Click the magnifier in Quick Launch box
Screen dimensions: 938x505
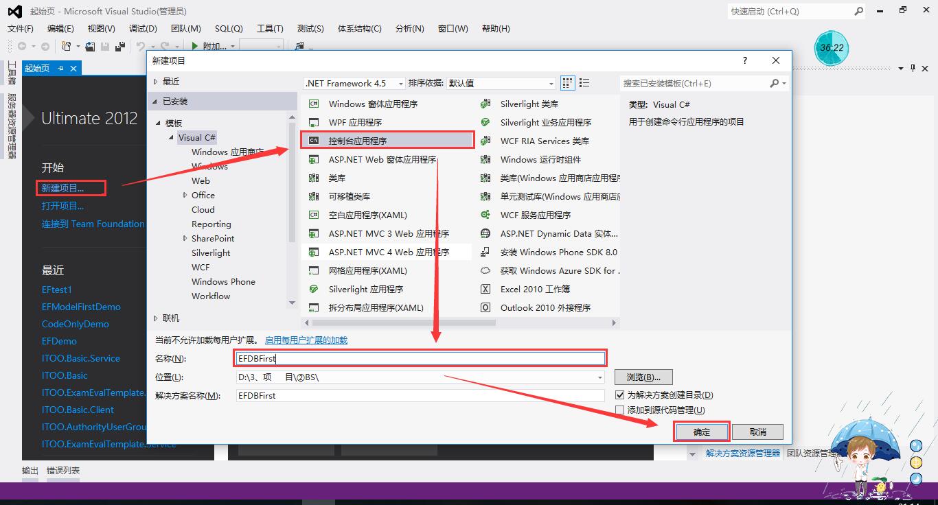pos(858,11)
